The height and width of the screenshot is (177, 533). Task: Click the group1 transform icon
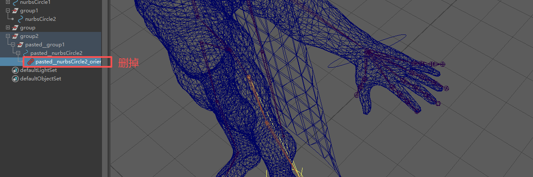[x=15, y=11]
